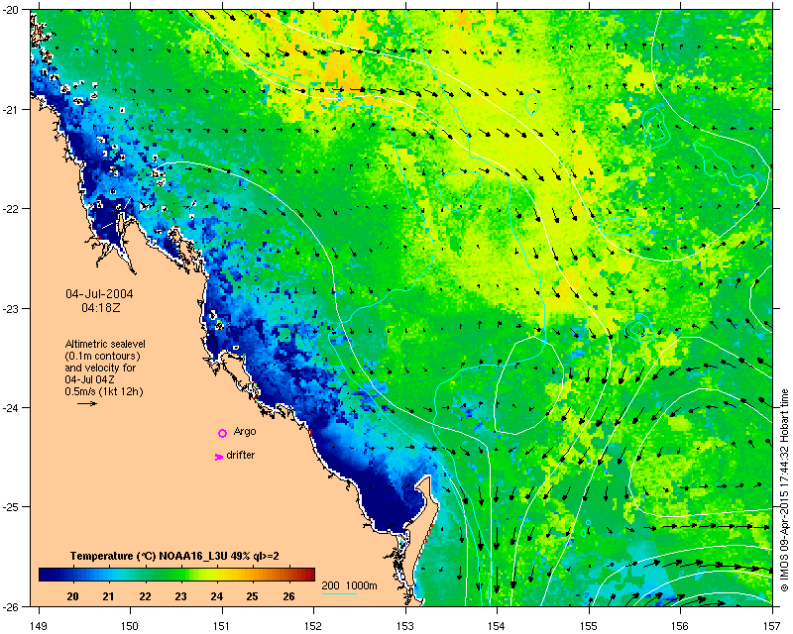The image size is (793, 634).
Task: Click the longitude axis label 156
Action: (x=680, y=626)
